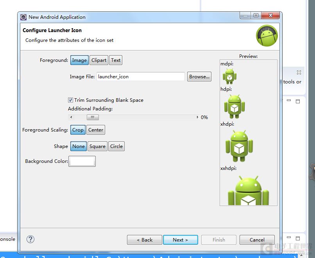Viewport: 315px width, 258px height.
Task: Click the 'xhdpi:' preview label
Action: (x=227, y=124)
